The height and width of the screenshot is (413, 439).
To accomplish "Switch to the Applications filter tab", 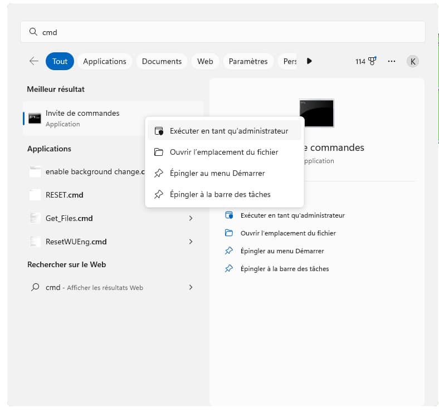I will coord(105,61).
